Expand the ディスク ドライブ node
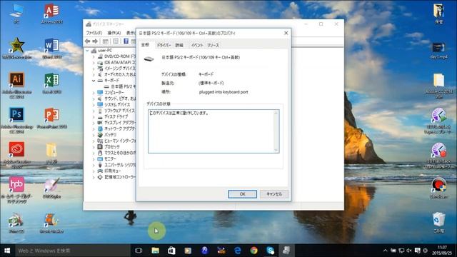The image size is (457, 257). (x=94, y=116)
